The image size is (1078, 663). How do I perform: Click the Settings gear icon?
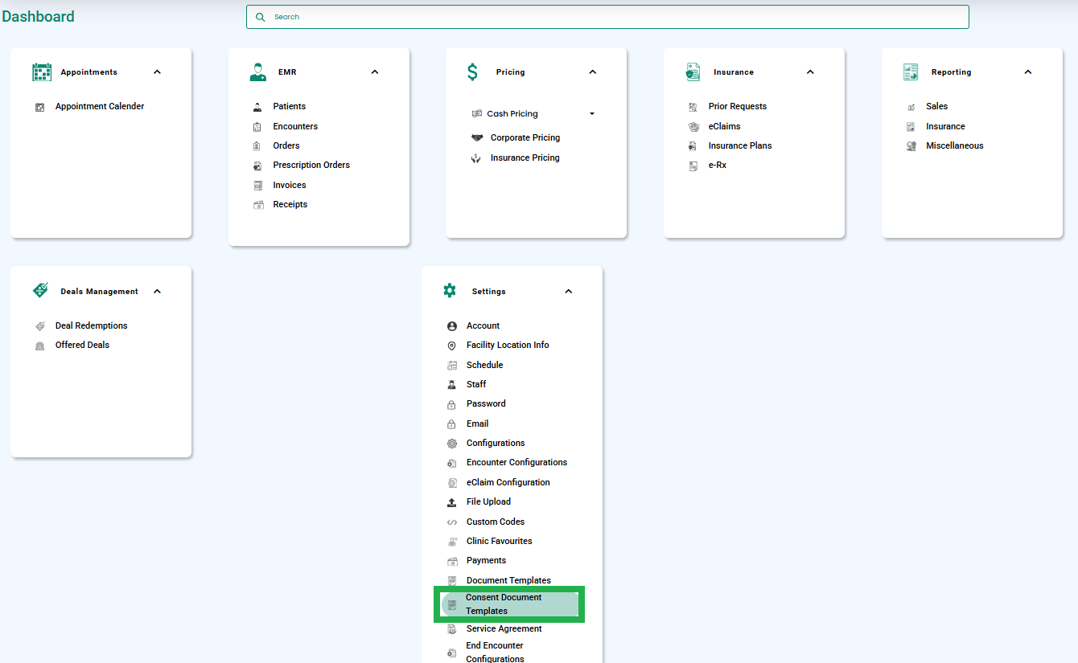pyautogui.click(x=450, y=291)
